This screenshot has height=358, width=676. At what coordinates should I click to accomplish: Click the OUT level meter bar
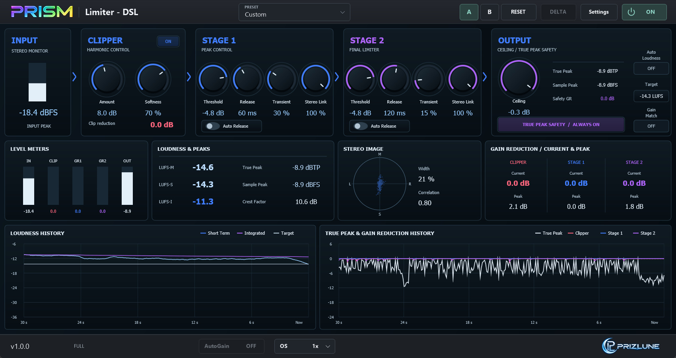pyautogui.click(x=127, y=186)
